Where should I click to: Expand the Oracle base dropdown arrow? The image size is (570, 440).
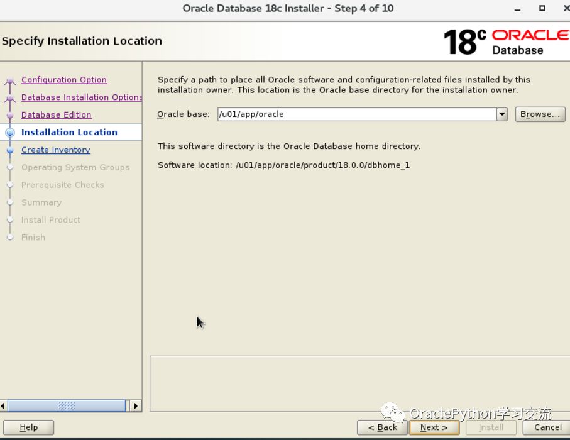pos(502,114)
